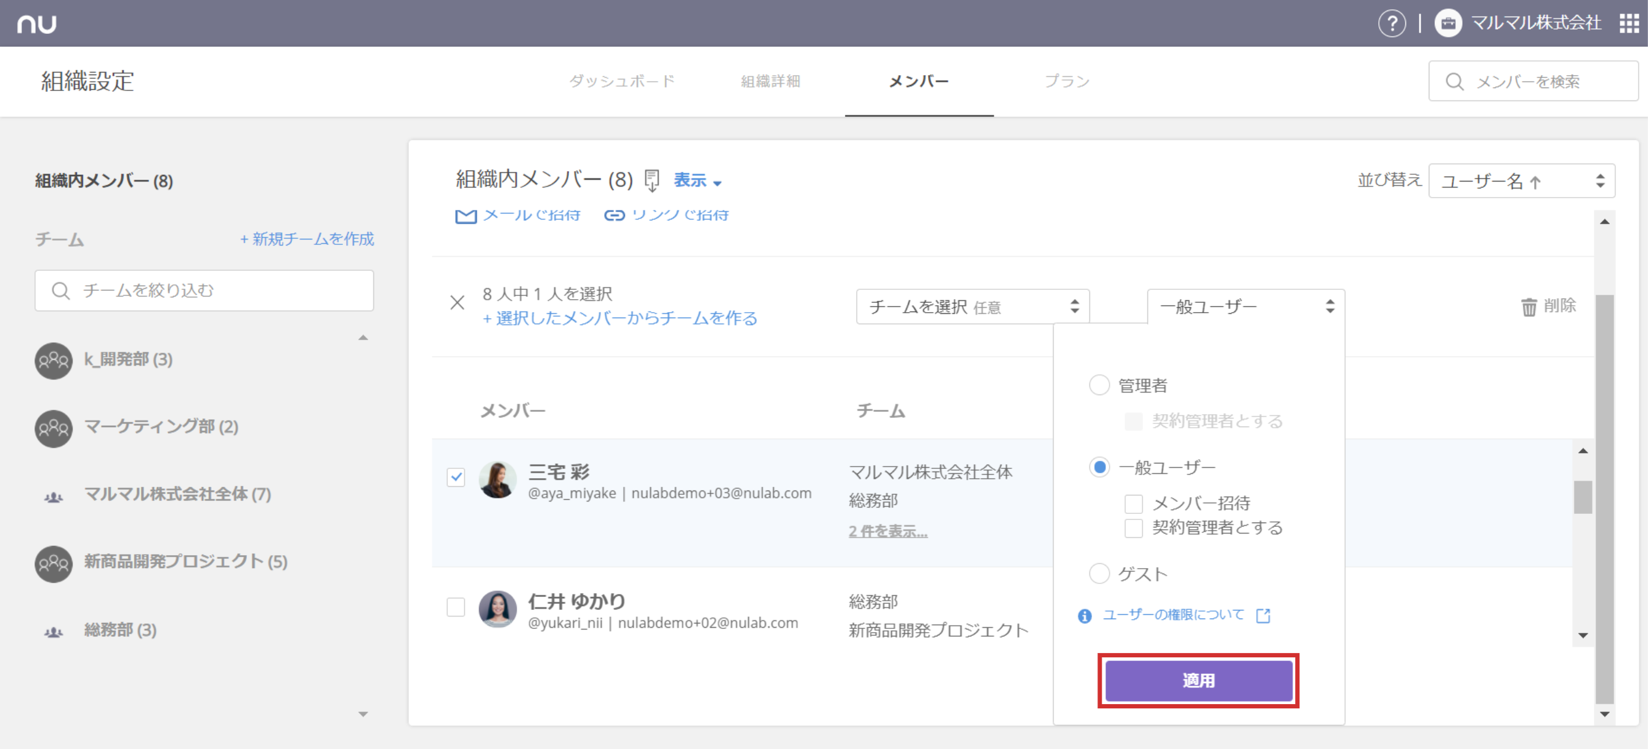Switch to the プラン tab

1067,81
